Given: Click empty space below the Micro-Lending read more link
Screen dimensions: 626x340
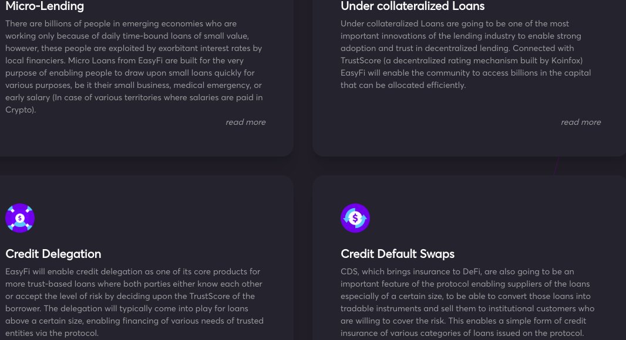Looking at the screenshot, I should click(x=245, y=141).
